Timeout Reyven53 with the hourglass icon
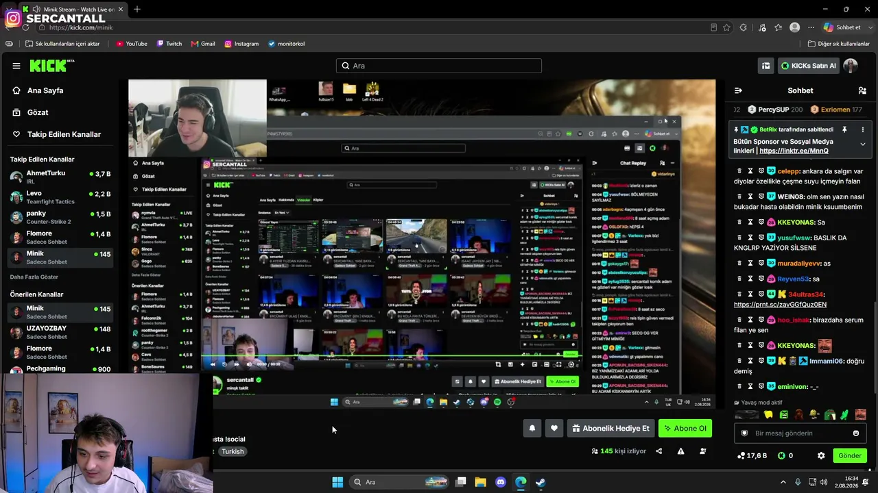This screenshot has height=493, width=878. pyautogui.click(x=750, y=279)
